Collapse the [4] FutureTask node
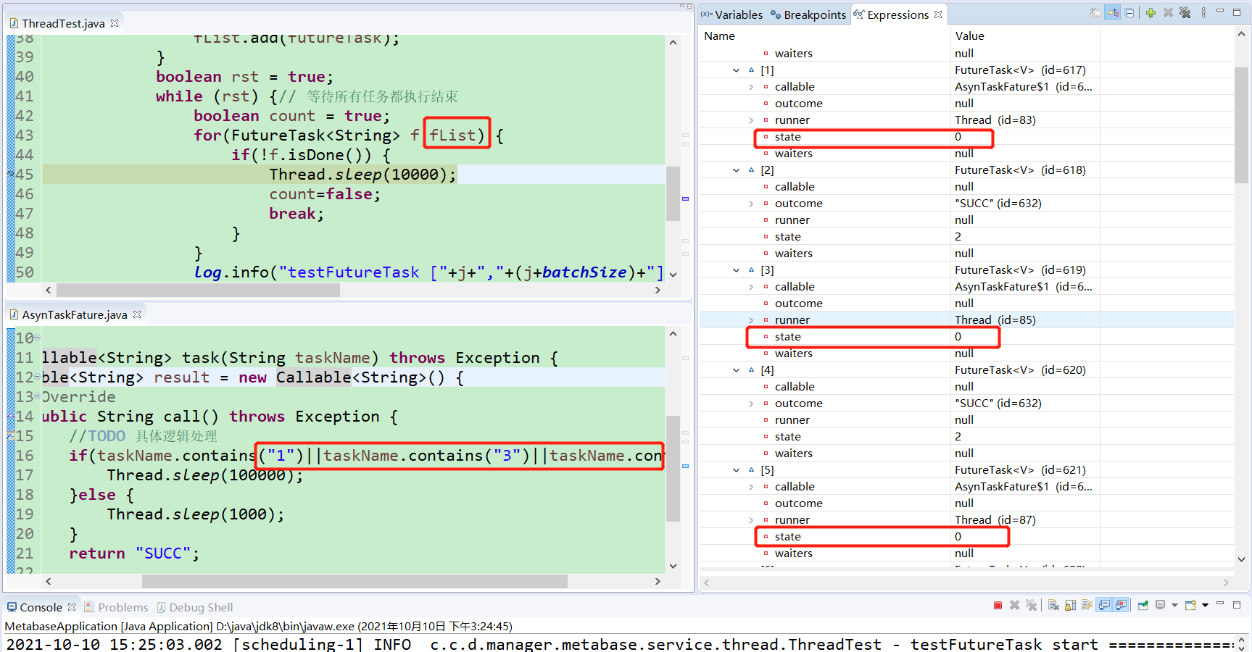1252x652 pixels. 736,370
